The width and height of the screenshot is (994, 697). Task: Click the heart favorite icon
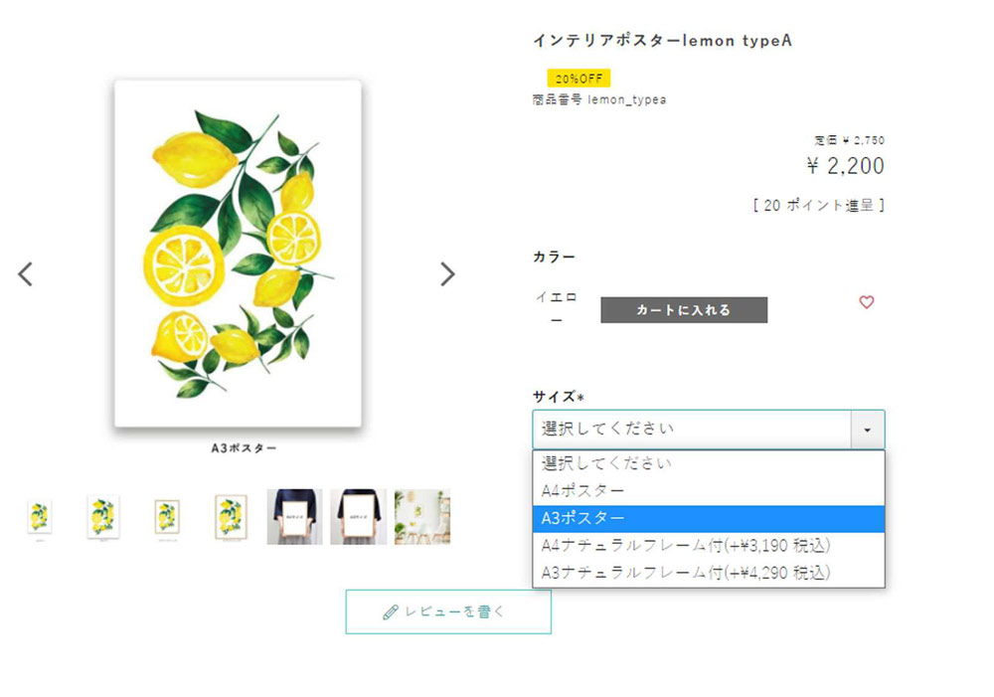[866, 302]
